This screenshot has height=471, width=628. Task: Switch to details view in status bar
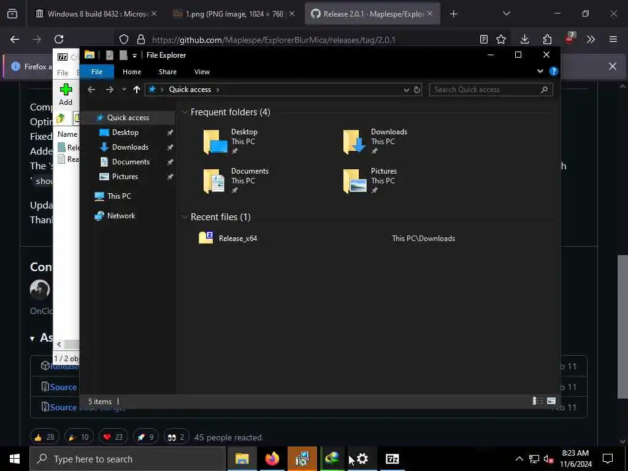tap(537, 401)
